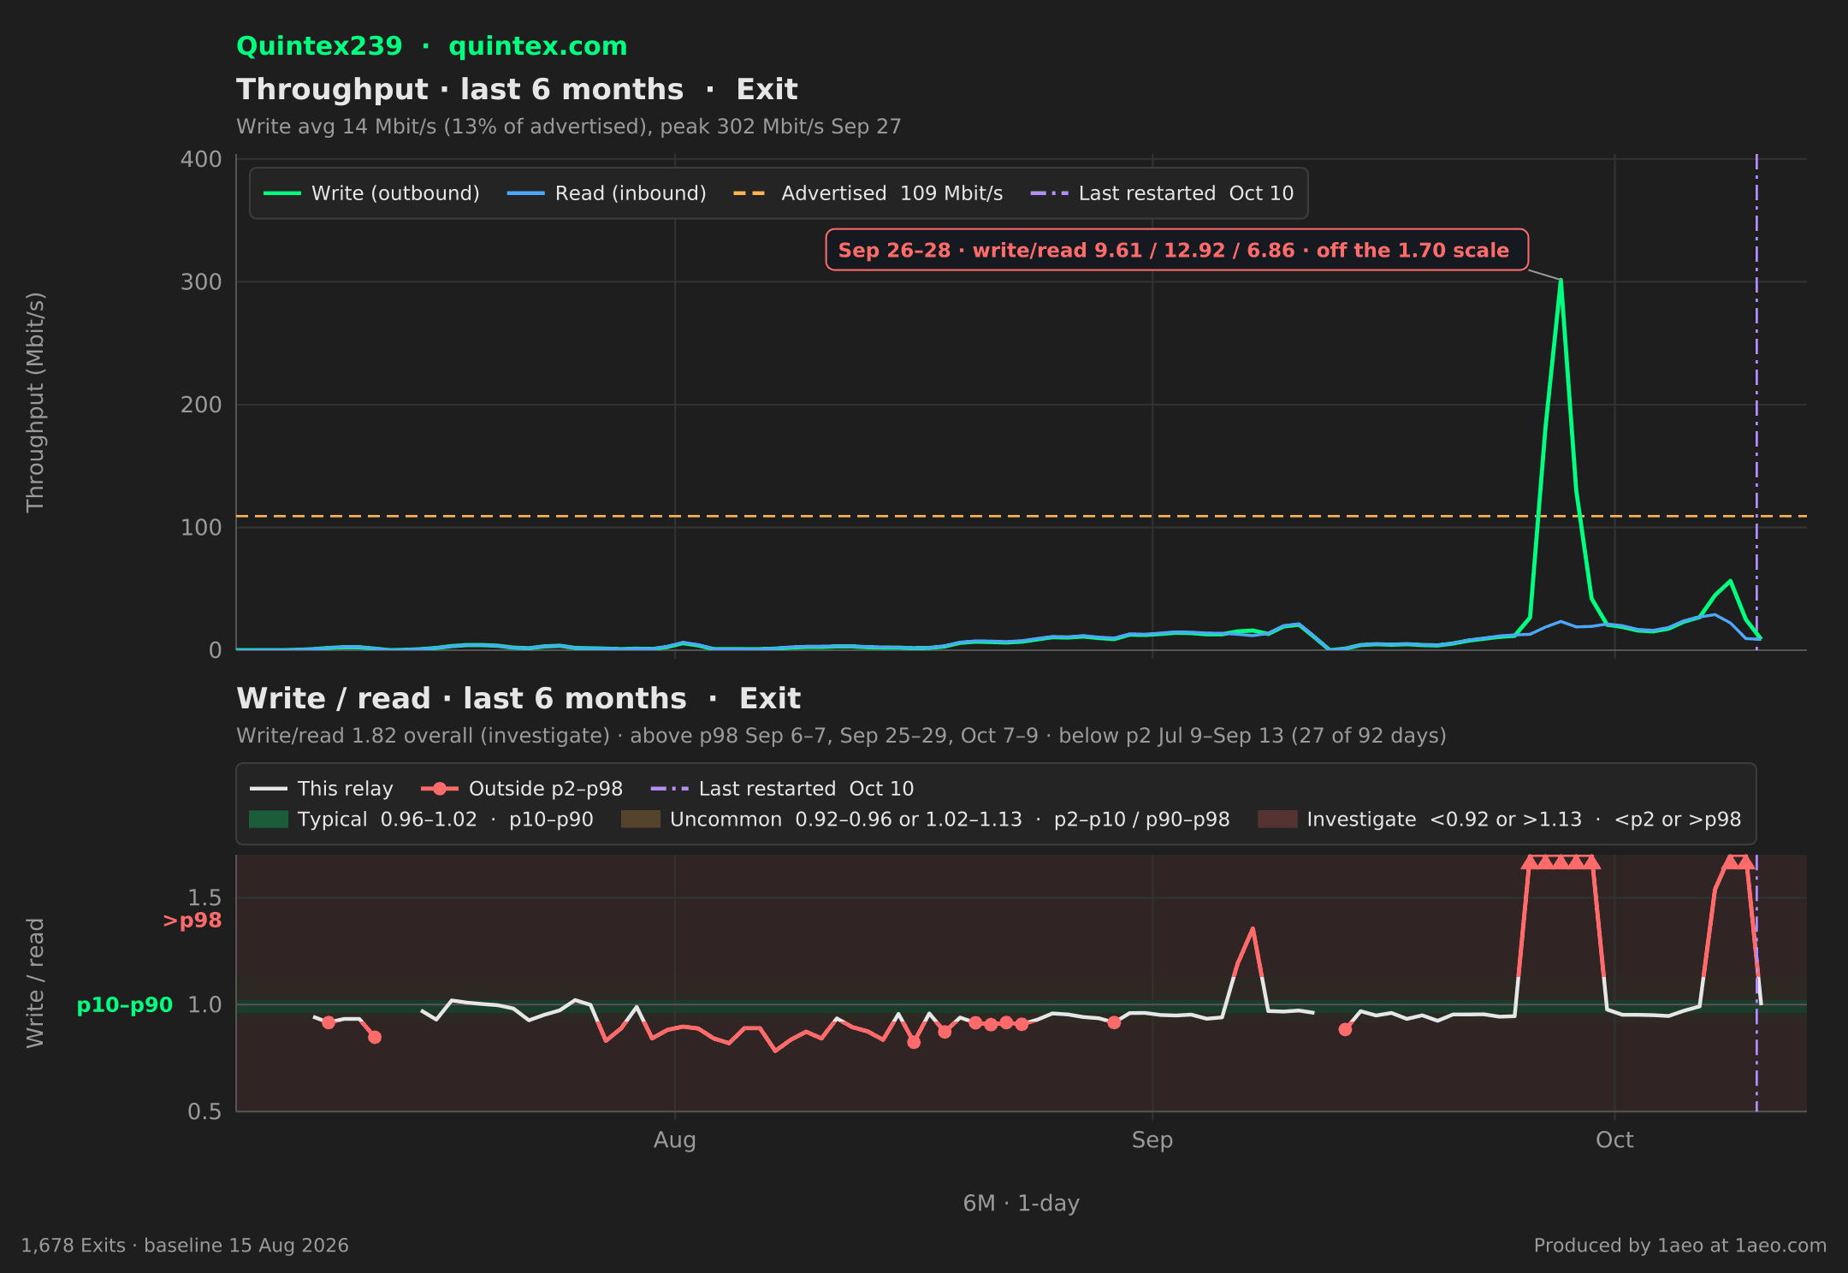
Task: Click the Oct tick label on x-axis
Action: 1614,1140
